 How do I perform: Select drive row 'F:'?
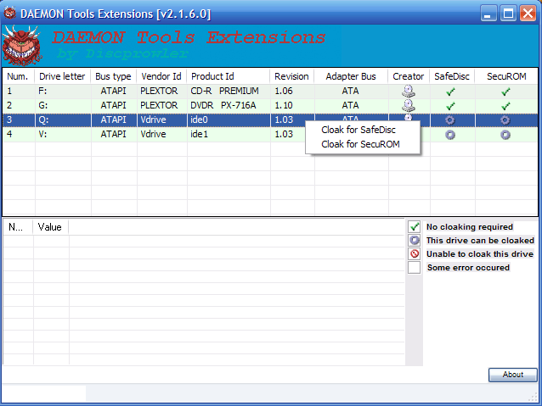tap(270, 91)
